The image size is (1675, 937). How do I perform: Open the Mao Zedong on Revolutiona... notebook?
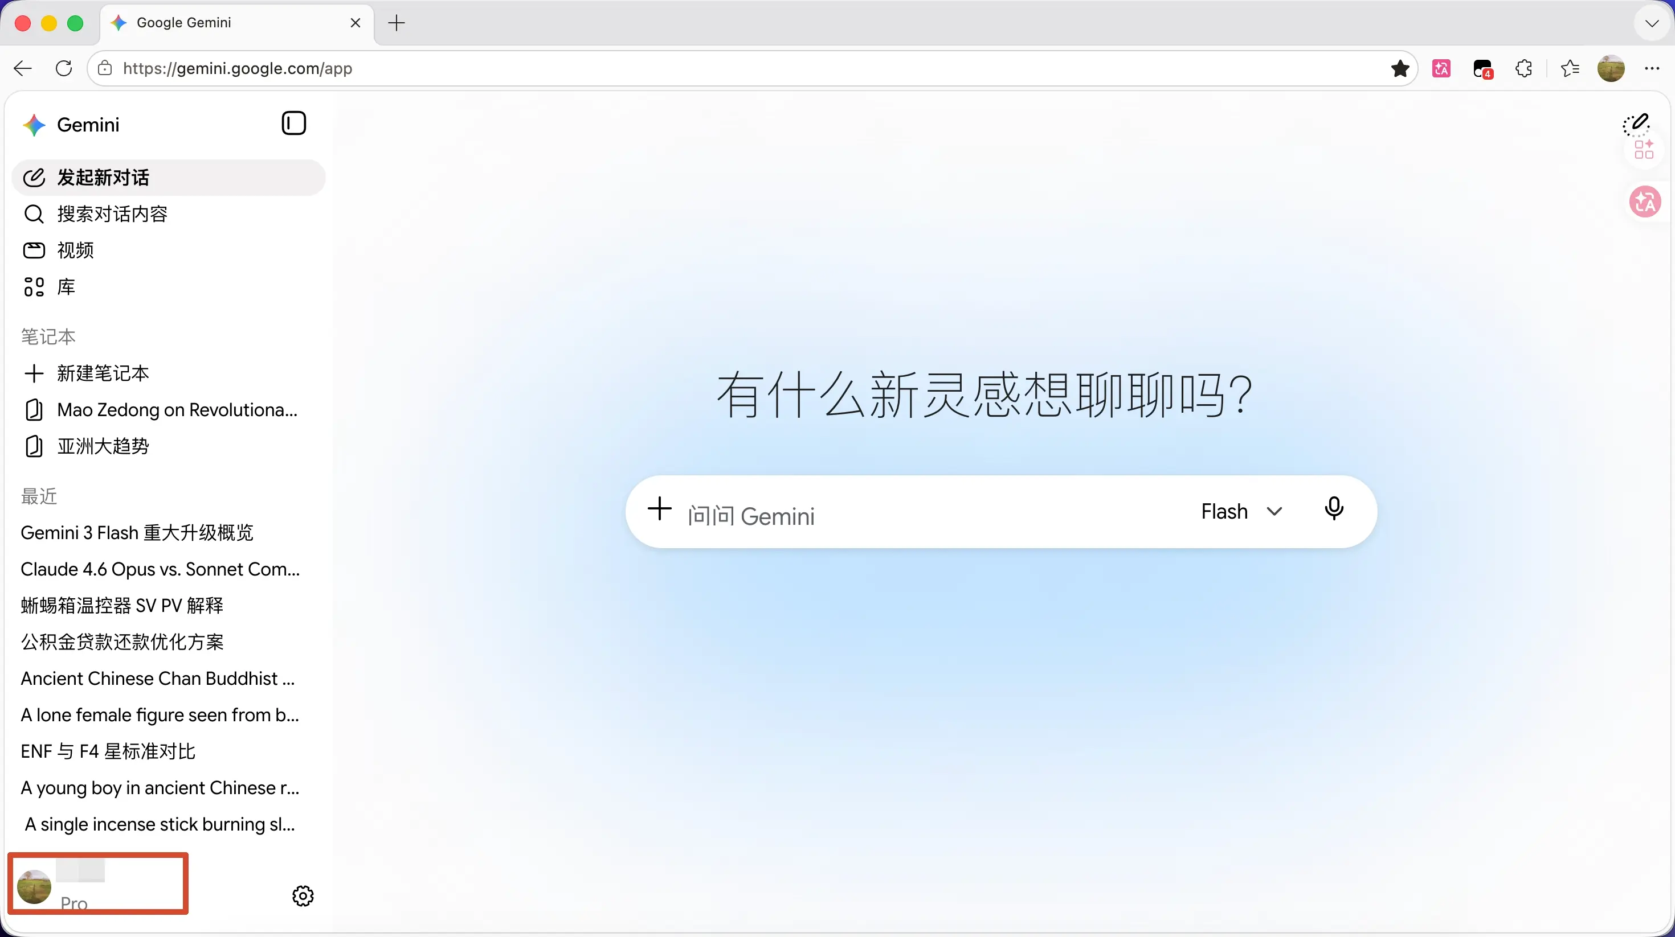(169, 409)
